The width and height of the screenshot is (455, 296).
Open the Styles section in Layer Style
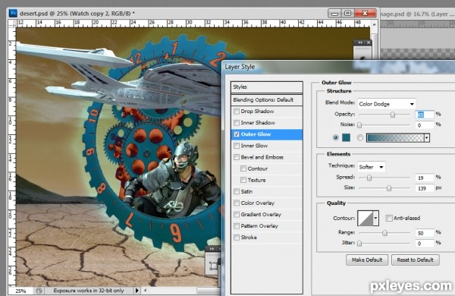(x=267, y=87)
